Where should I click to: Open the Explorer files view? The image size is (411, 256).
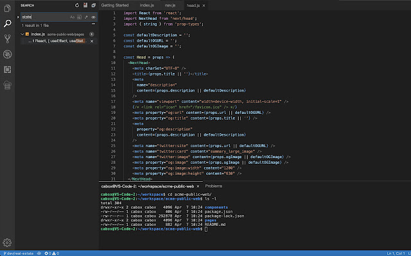(x=8, y=8)
